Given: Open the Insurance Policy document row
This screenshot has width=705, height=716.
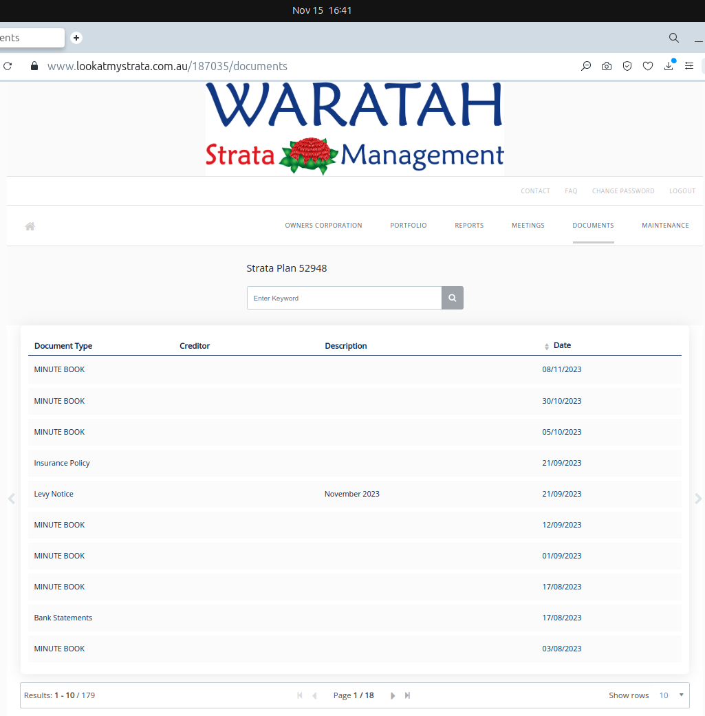Looking at the screenshot, I should [62, 463].
